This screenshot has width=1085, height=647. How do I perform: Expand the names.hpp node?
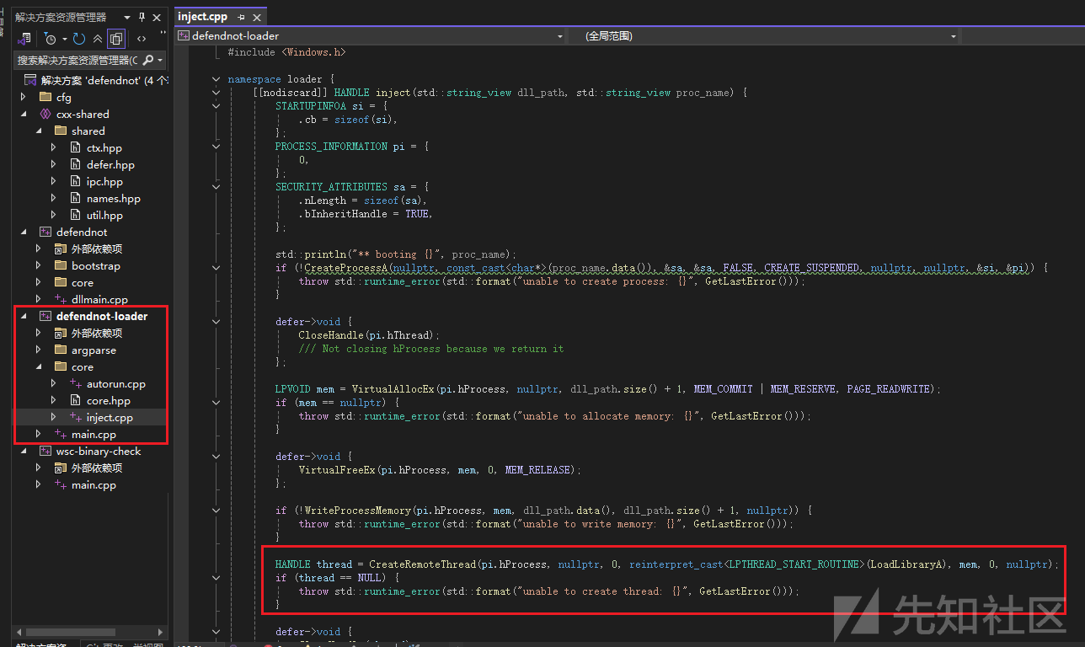[54, 199]
